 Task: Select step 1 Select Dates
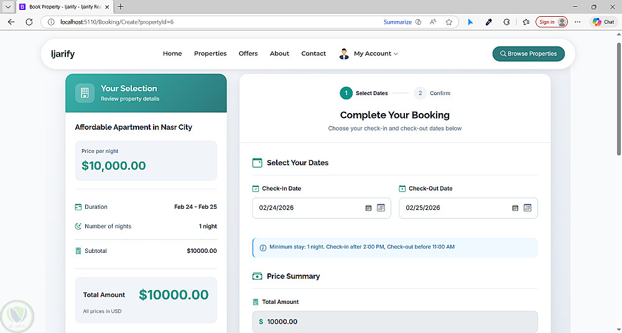pos(364,93)
